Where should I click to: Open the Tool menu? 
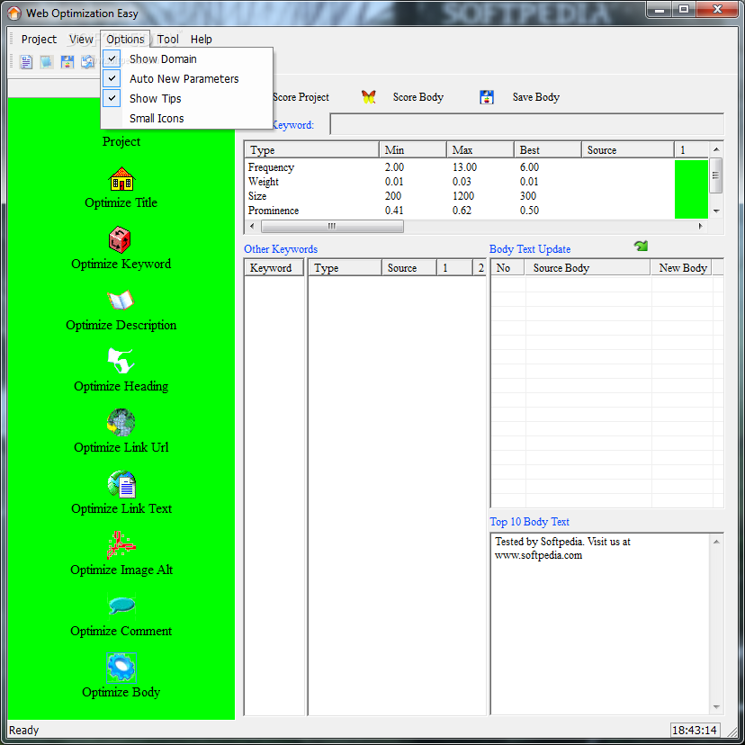click(x=167, y=39)
